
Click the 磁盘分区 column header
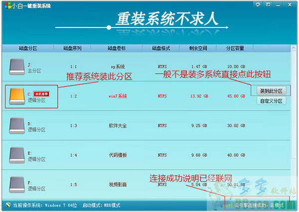click(x=28, y=48)
